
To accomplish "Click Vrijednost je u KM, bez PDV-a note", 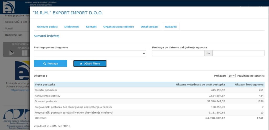I will coord(52,126).
